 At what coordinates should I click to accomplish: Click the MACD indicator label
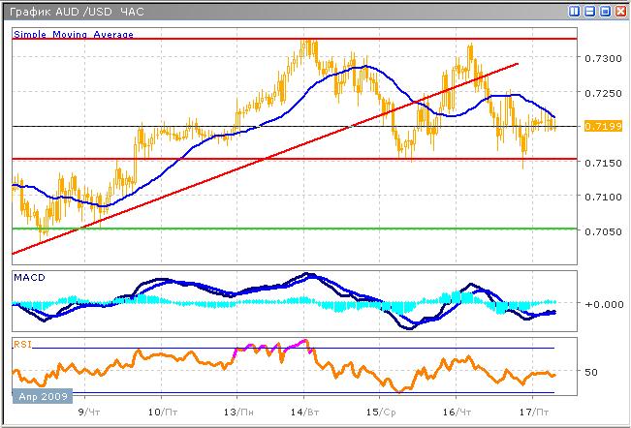click(30, 278)
